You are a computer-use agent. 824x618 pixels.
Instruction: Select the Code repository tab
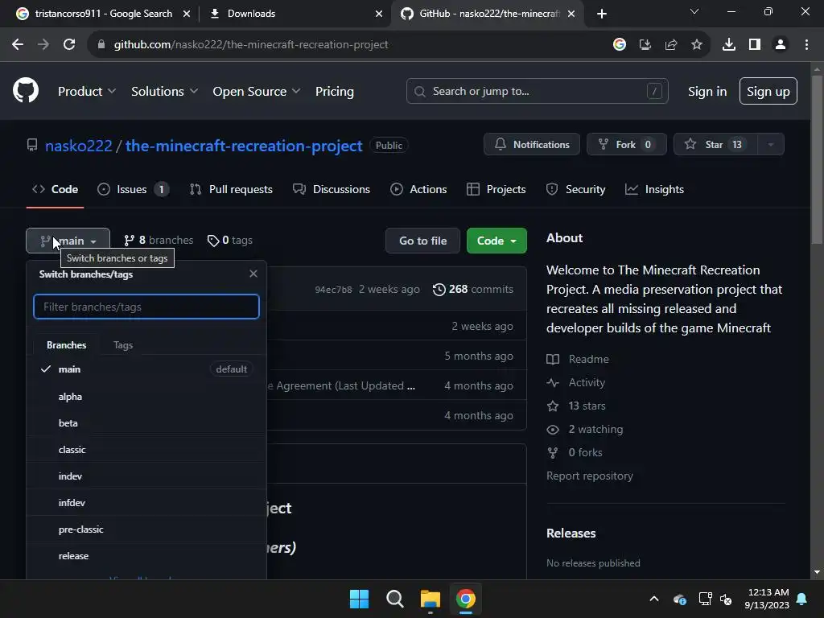pos(56,189)
